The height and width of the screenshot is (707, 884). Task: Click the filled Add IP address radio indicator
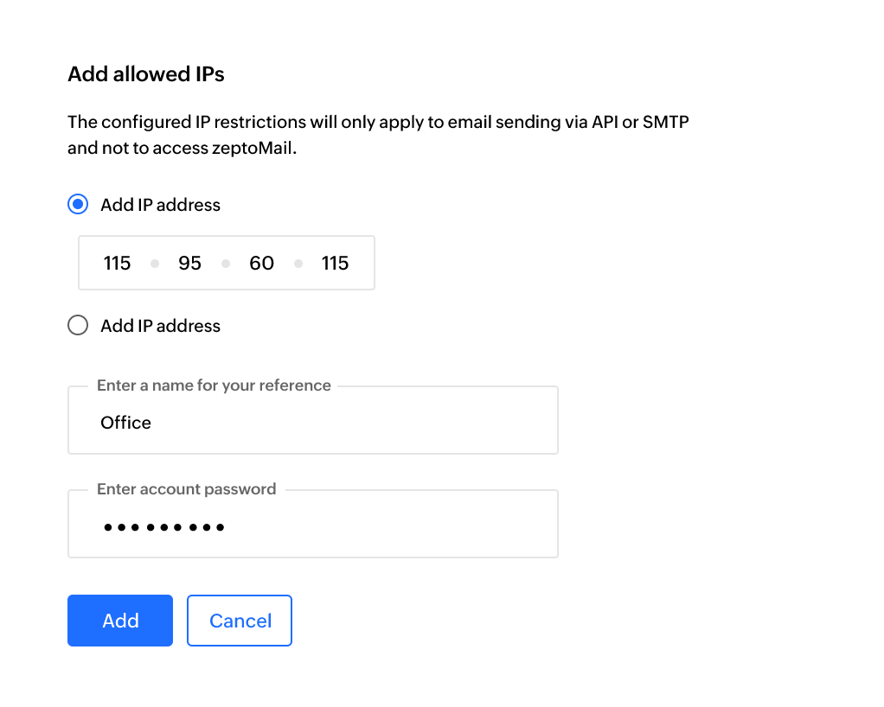click(x=77, y=204)
